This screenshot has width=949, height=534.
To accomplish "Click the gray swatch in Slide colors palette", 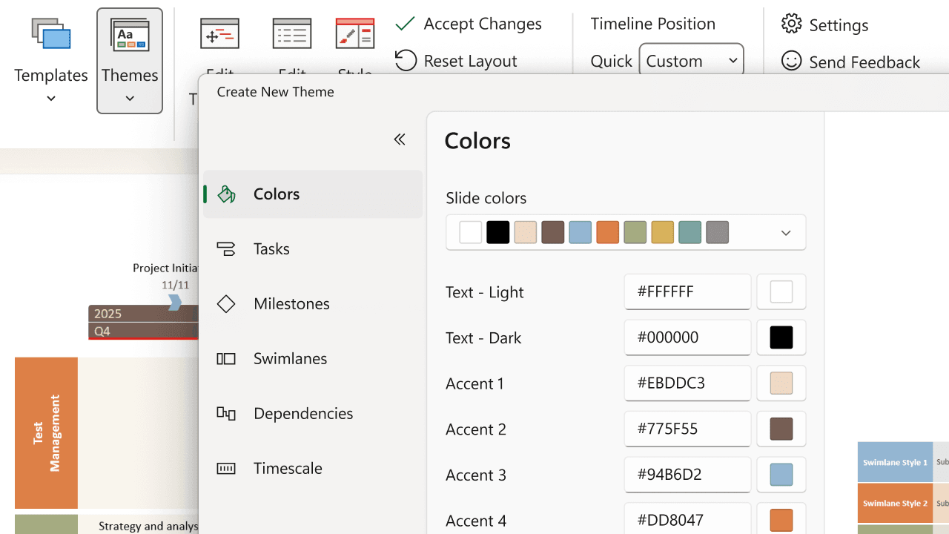I will 718,232.
